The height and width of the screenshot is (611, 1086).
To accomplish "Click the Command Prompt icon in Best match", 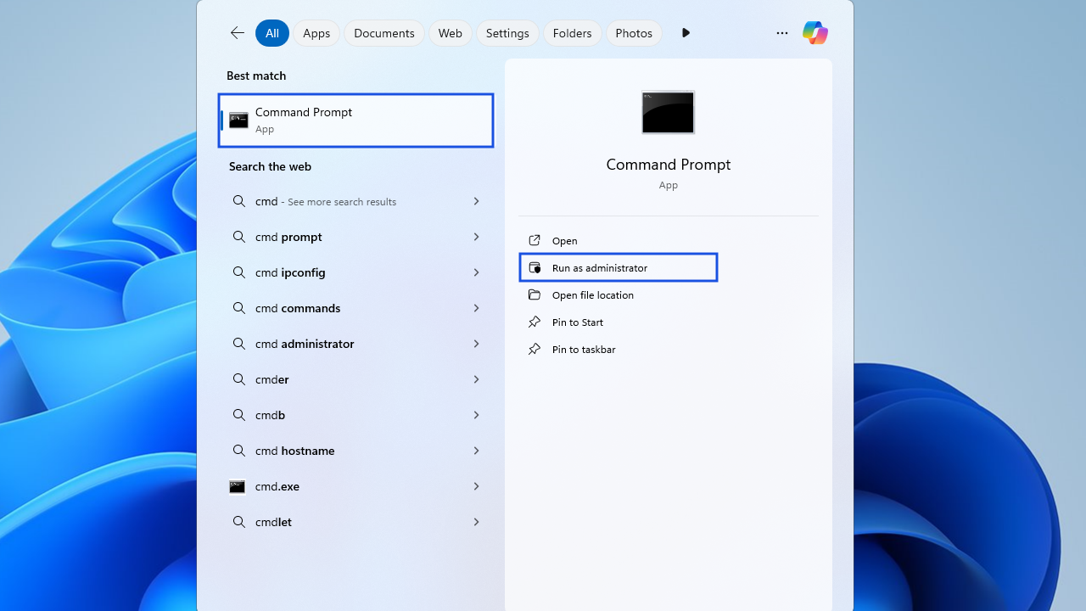I will coord(238,121).
